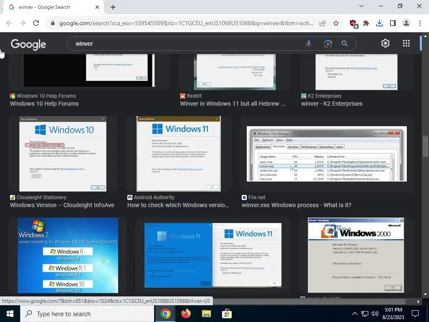Viewport: 429px width, 322px height.
Task: Open the Google apps grid
Action: click(406, 43)
